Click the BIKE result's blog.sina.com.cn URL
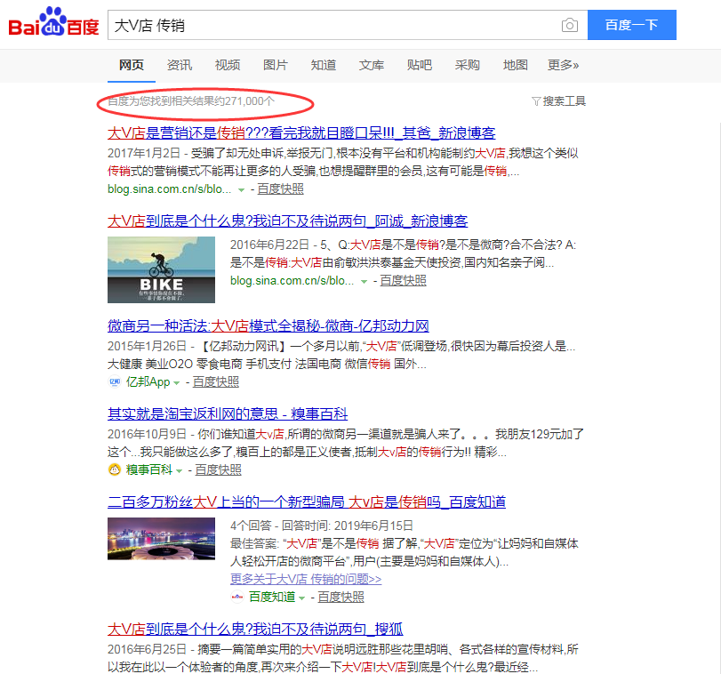 tap(292, 280)
